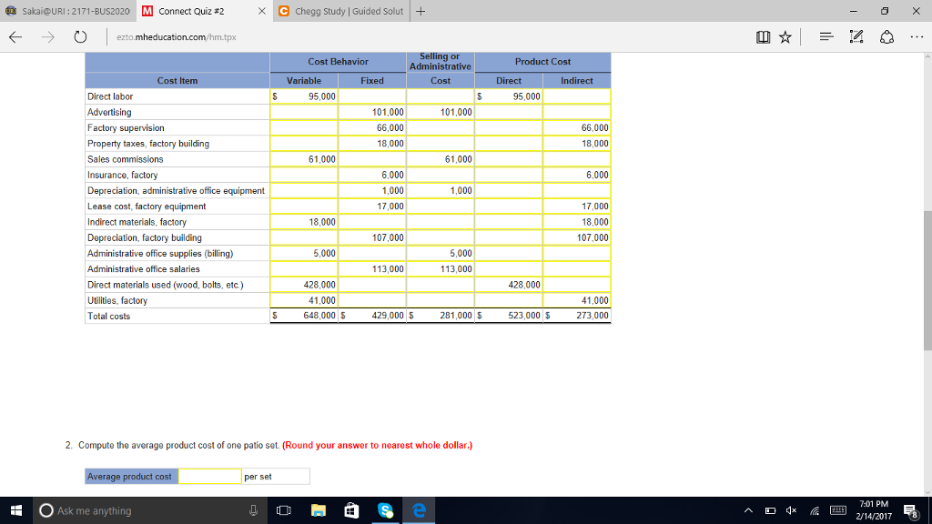Click the 'Cost Behavior' column header
The height and width of the screenshot is (524, 932).
[338, 62]
